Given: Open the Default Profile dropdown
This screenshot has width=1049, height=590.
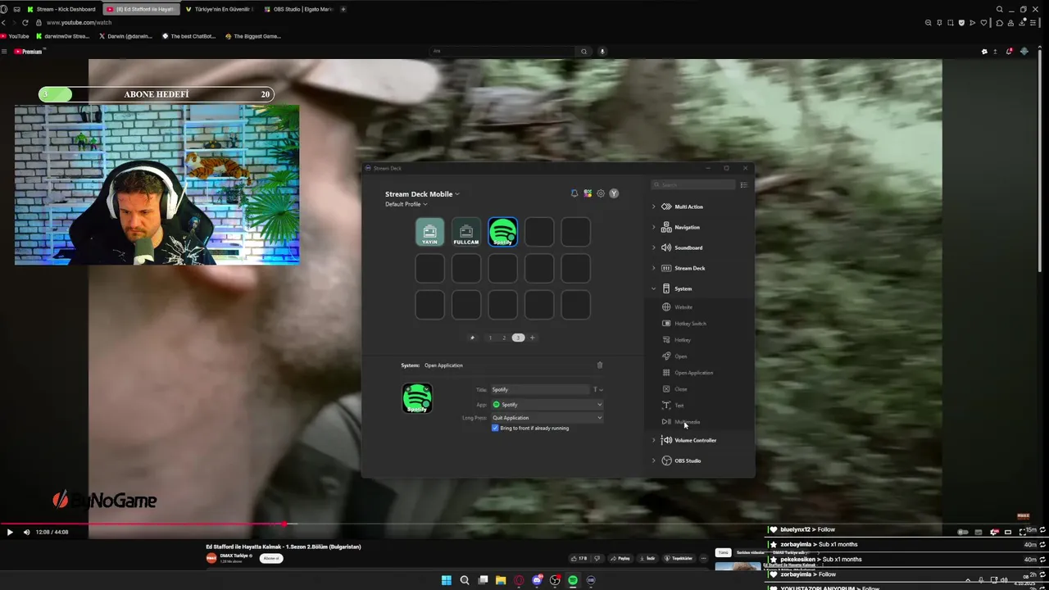Looking at the screenshot, I should coord(406,204).
